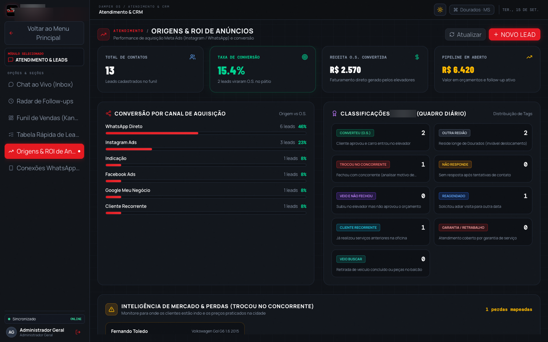Click the Total de Contatos value 13
Viewport: 548px width, 342px height.
[110, 71]
